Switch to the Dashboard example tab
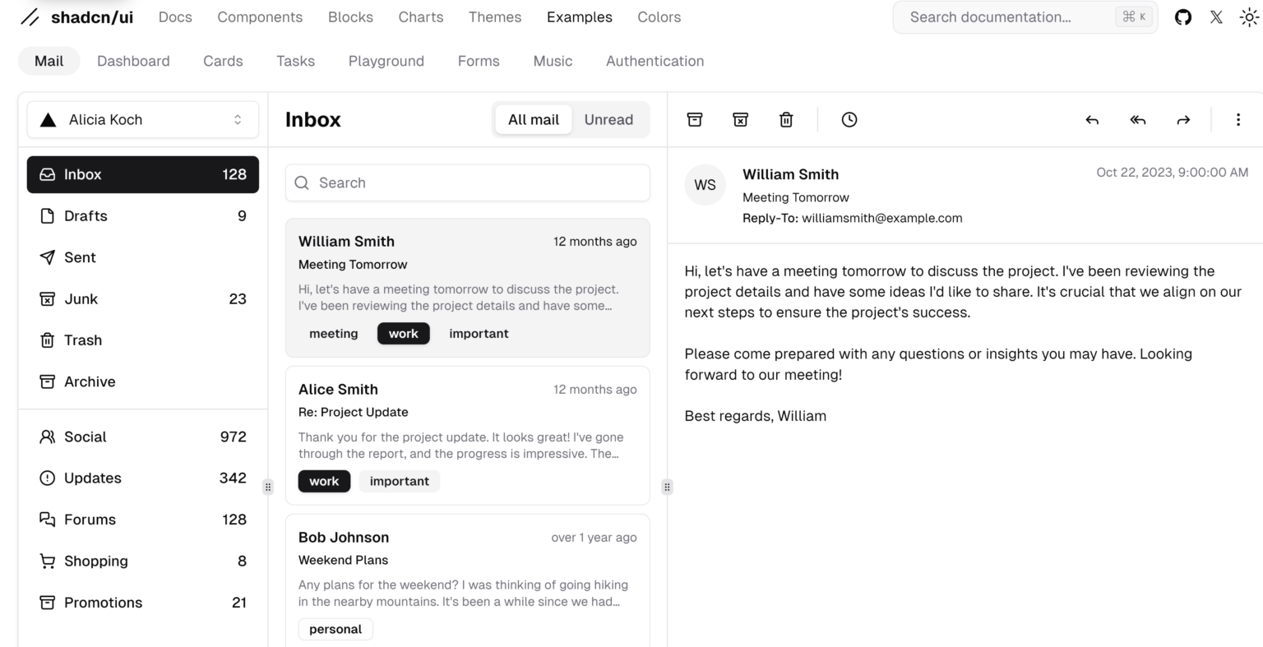1263x647 pixels. click(x=133, y=60)
